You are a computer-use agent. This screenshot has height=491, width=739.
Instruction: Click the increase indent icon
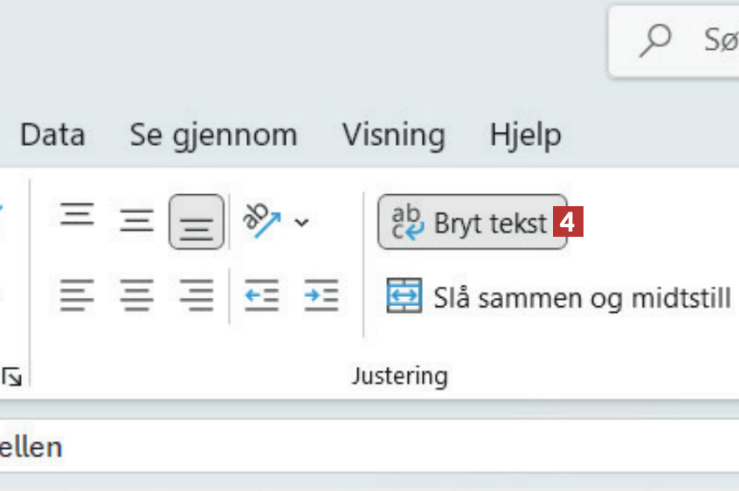point(321,296)
